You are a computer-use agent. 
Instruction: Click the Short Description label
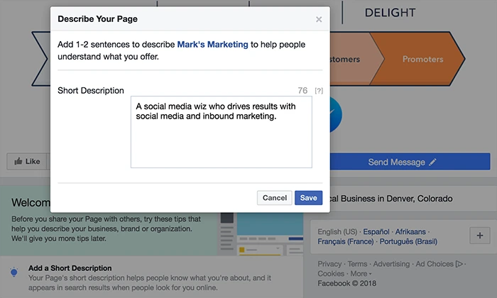[91, 91]
